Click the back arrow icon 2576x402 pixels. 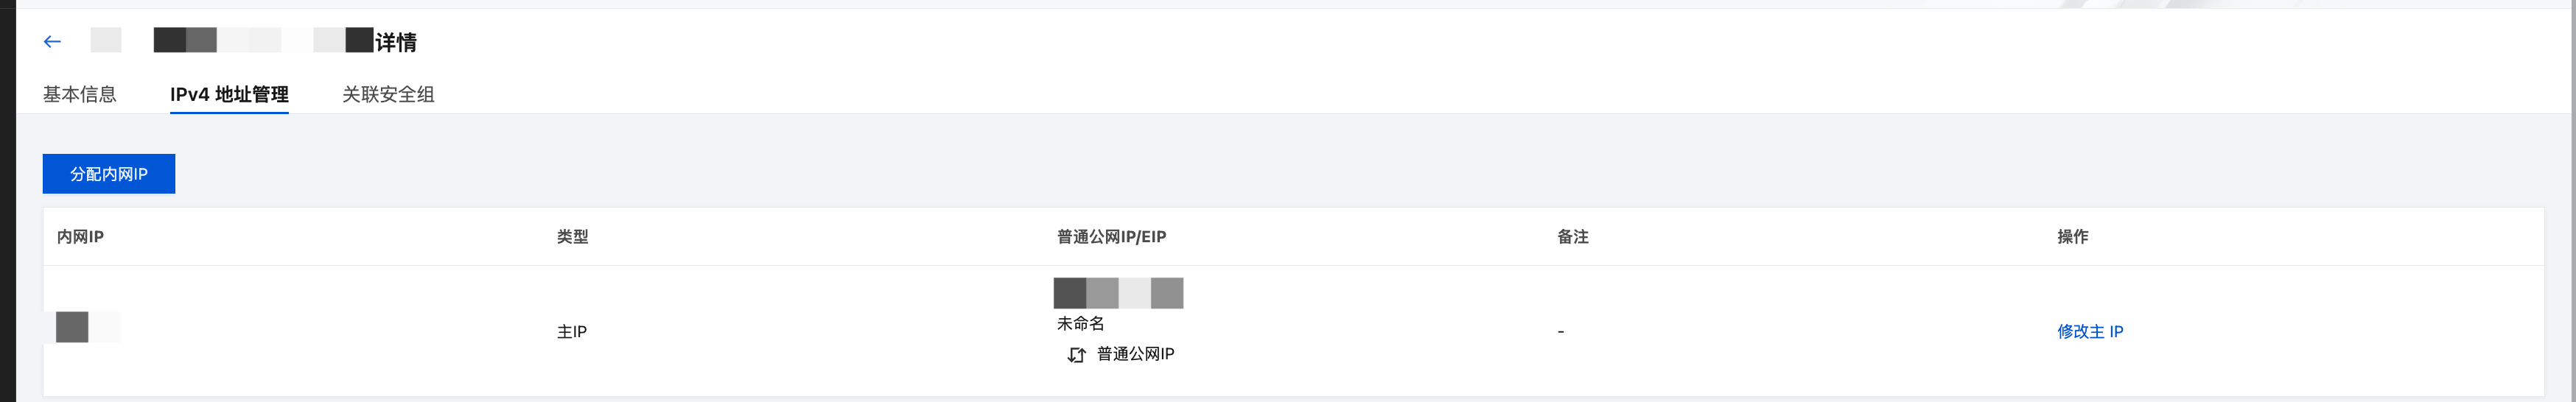pyautogui.click(x=52, y=42)
